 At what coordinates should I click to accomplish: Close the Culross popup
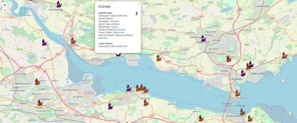pyautogui.click(x=139, y=3)
